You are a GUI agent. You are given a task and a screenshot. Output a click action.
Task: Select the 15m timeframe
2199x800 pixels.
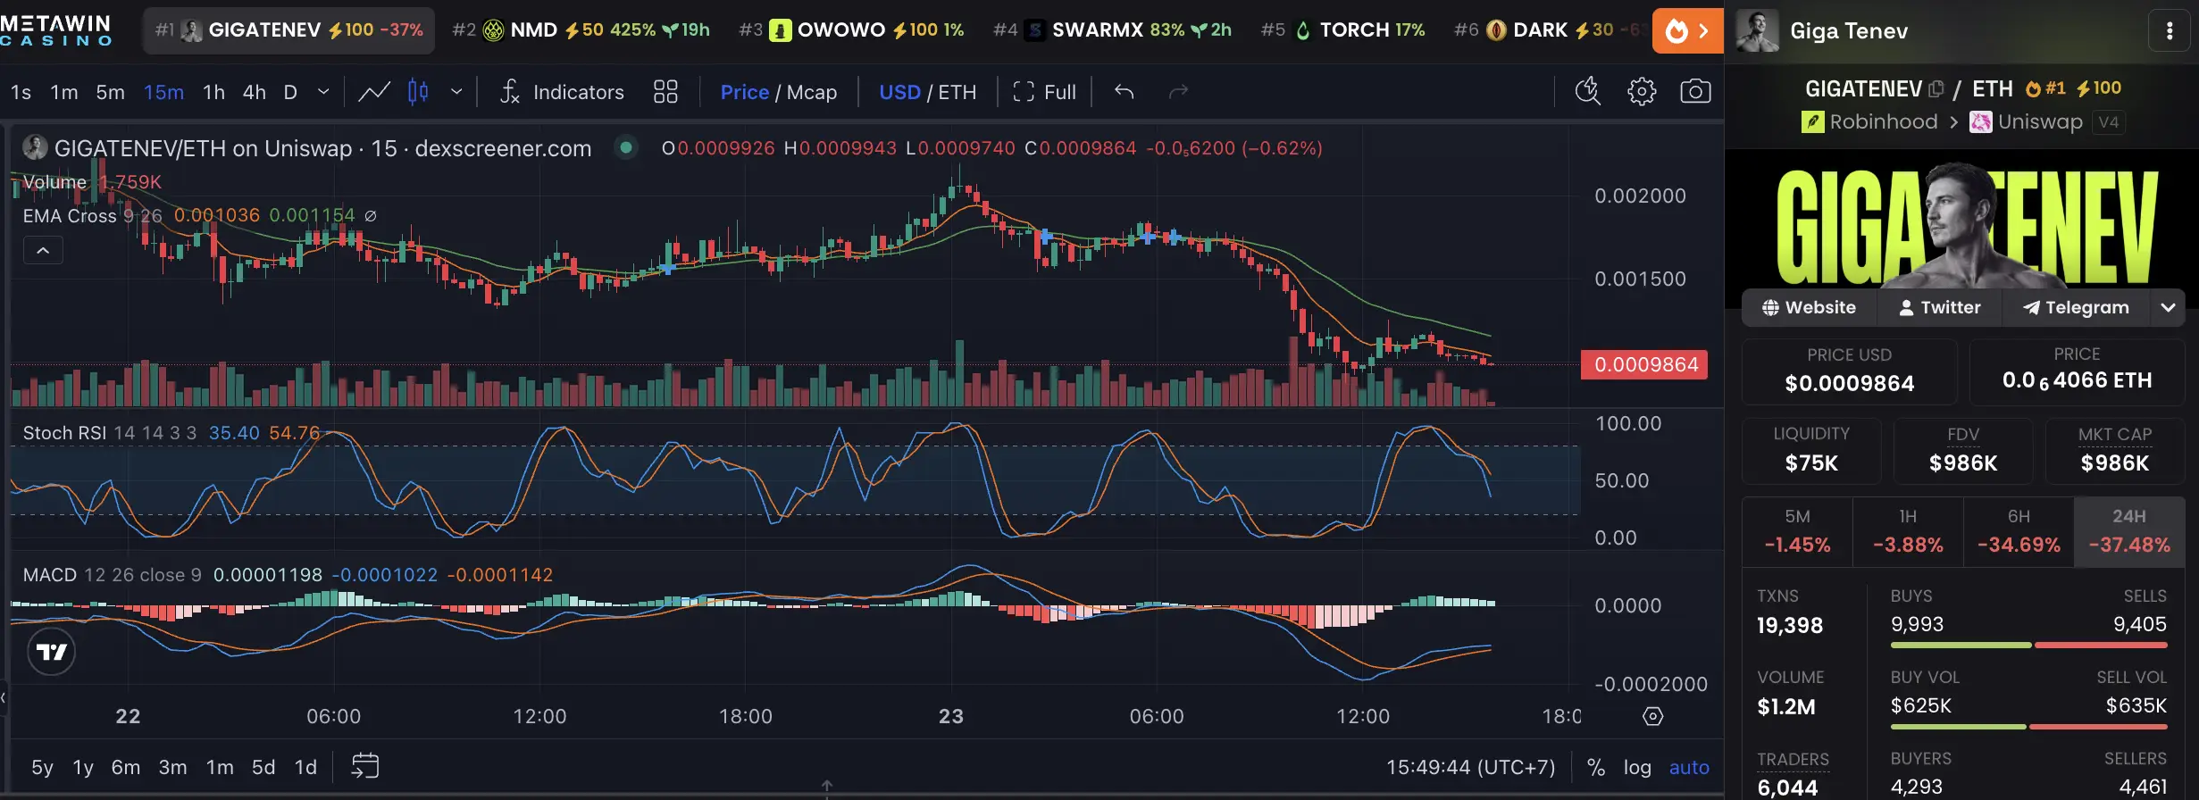[163, 92]
